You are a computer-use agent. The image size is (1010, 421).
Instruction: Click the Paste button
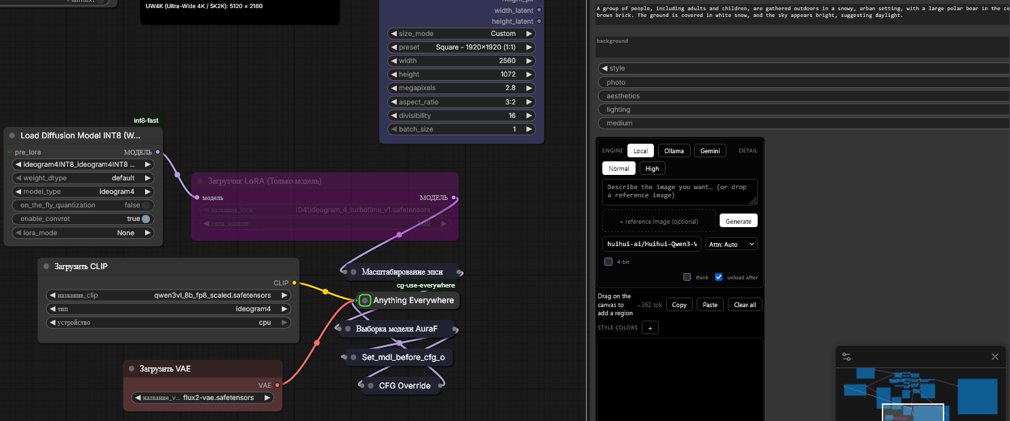click(x=710, y=304)
